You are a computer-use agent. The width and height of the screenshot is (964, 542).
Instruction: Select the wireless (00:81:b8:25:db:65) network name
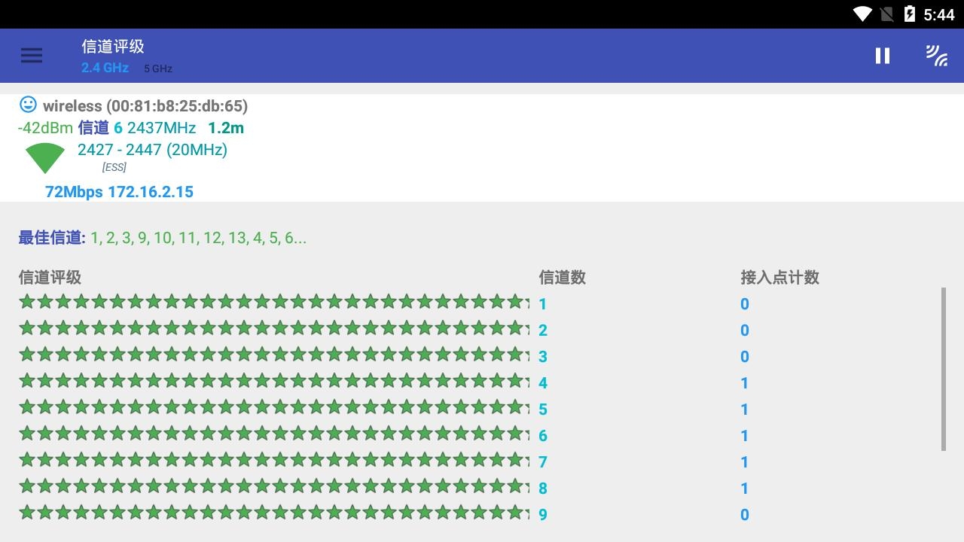145,106
